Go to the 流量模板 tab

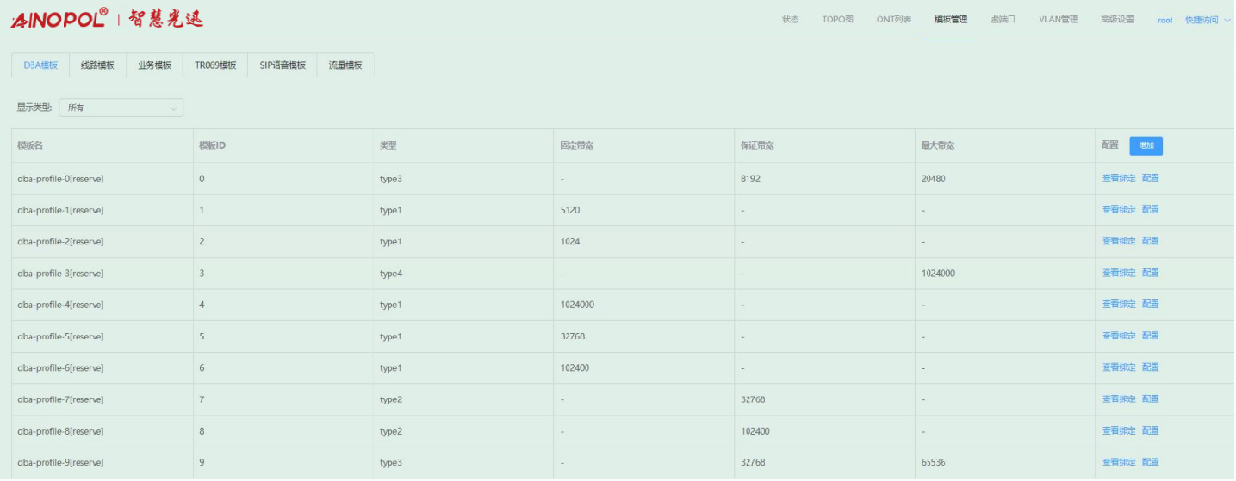click(x=345, y=65)
